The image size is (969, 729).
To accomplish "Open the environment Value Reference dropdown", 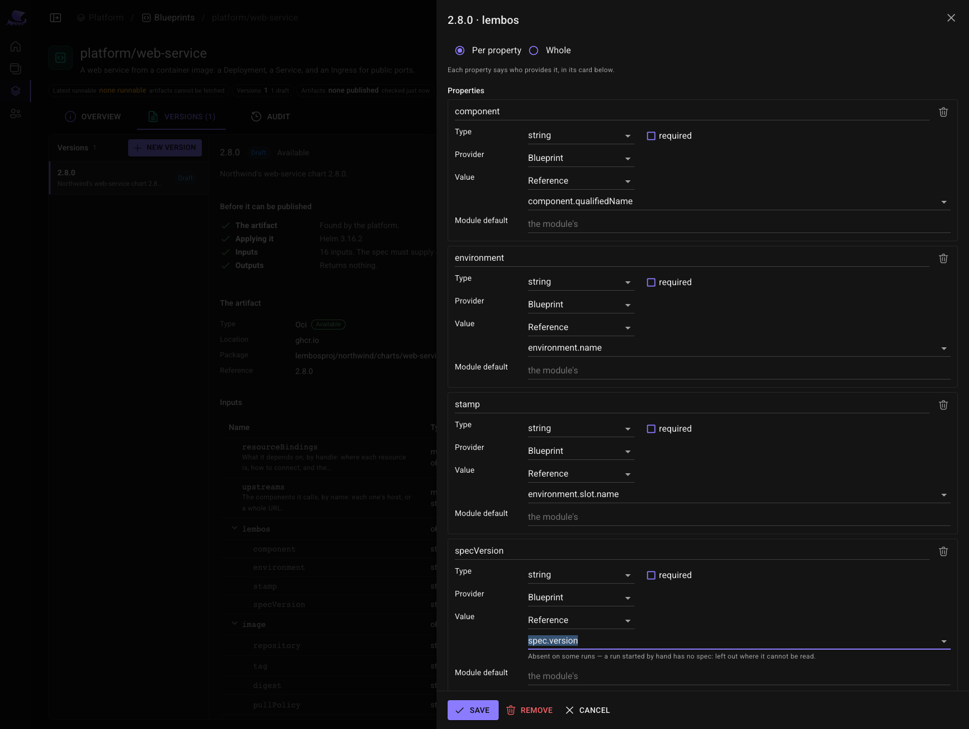I will click(x=581, y=327).
